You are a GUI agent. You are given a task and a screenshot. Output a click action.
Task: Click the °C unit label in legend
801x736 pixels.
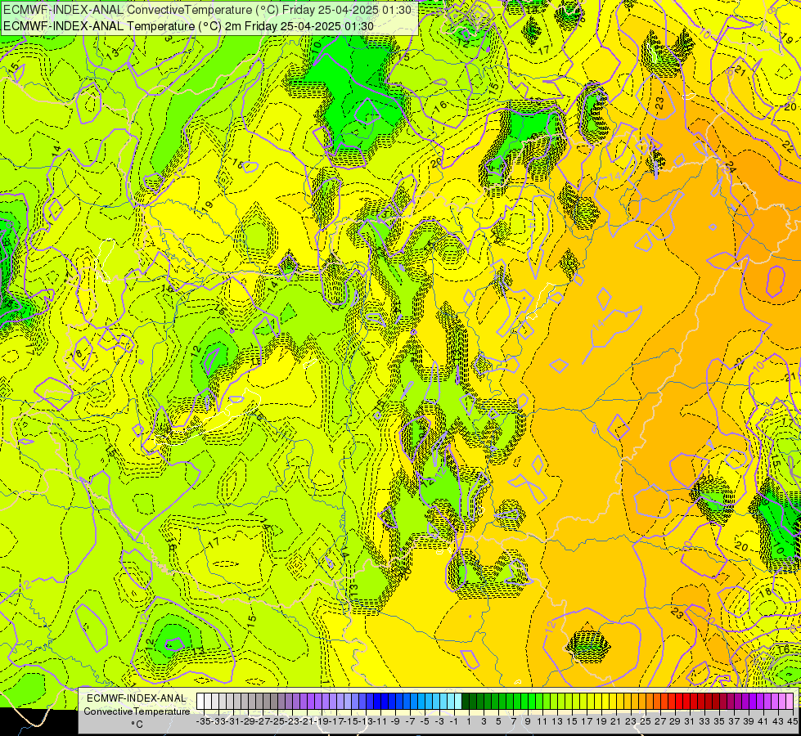point(137,725)
